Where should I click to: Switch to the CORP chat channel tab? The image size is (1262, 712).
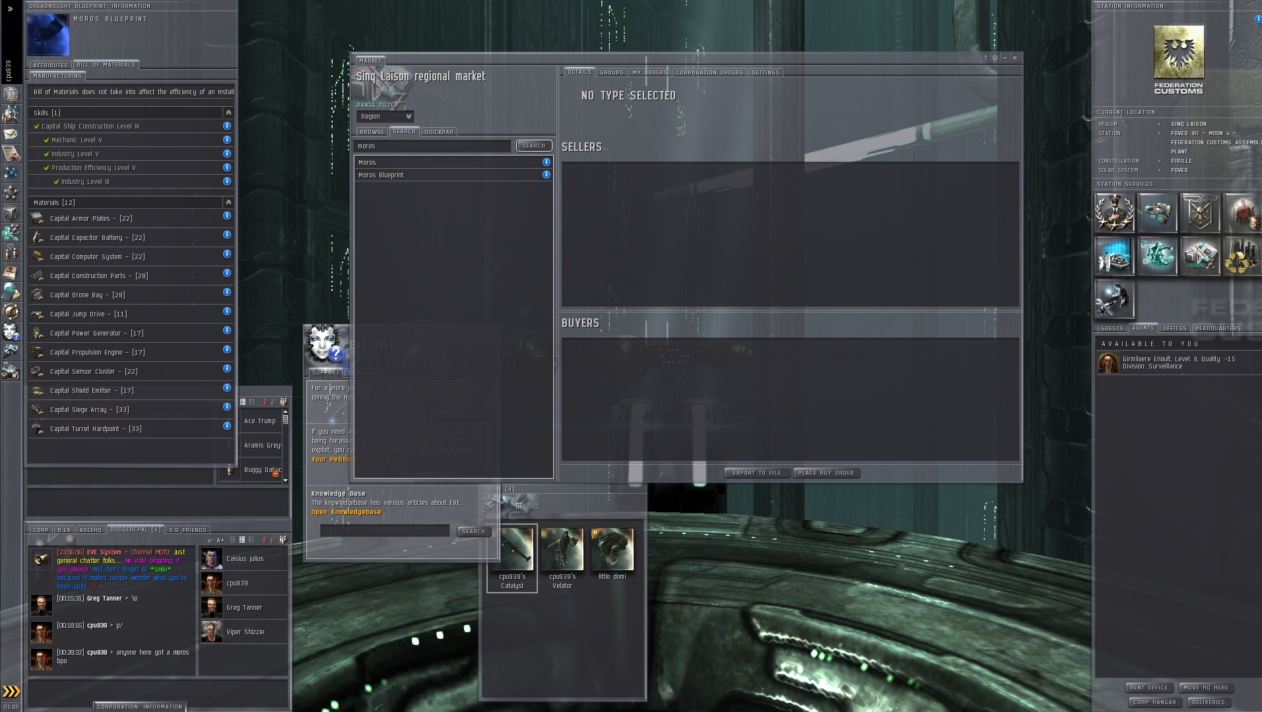(41, 530)
